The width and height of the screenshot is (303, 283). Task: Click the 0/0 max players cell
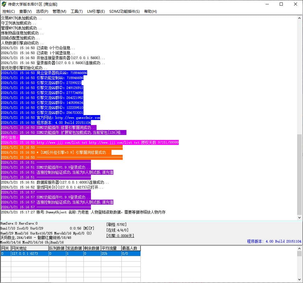(131, 253)
